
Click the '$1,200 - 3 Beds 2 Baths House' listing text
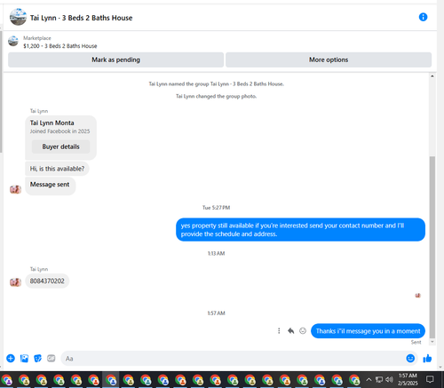point(60,46)
